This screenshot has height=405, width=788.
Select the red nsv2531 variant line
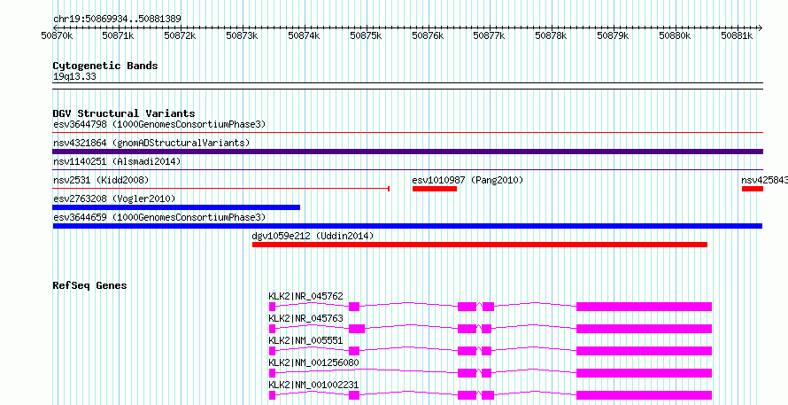(221, 189)
